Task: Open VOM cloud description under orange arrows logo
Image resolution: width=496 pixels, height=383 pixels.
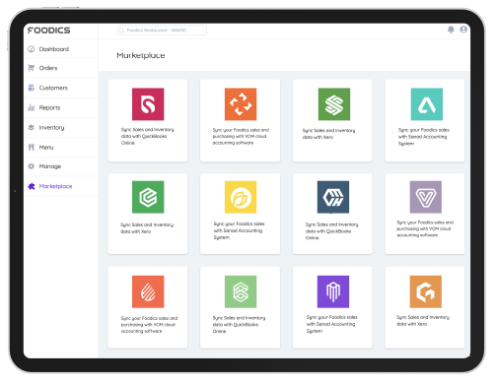Action: pos(241,136)
